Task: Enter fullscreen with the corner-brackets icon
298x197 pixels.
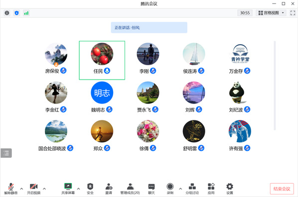Action: click(x=293, y=13)
